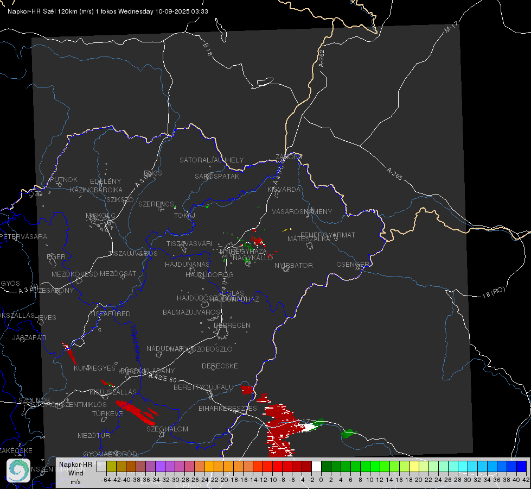Image resolution: width=531 pixels, height=489 pixels.
Task: Click the A-265 road label
Action: pos(394,174)
